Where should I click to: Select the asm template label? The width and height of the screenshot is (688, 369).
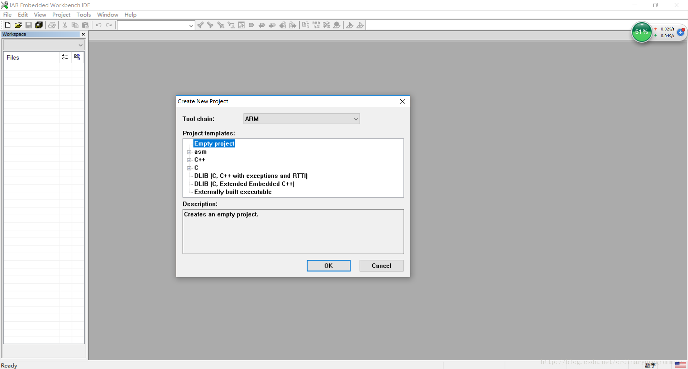(201, 152)
